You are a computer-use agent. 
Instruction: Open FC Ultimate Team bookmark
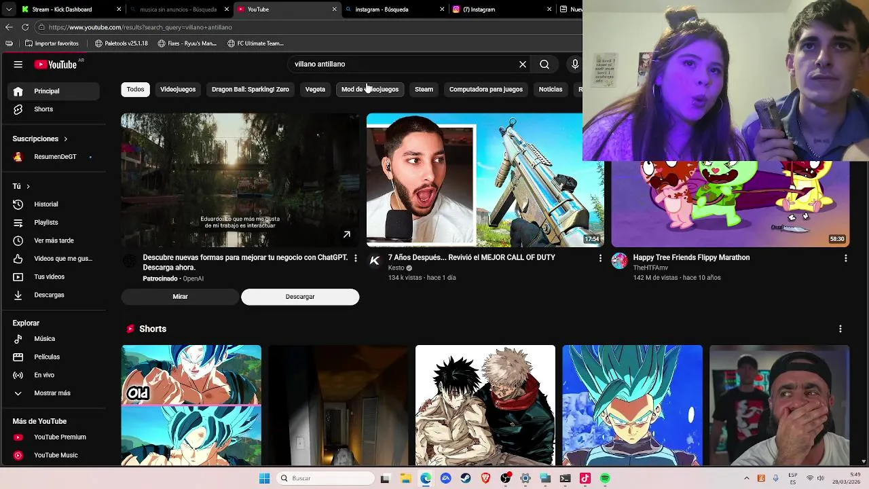point(255,43)
